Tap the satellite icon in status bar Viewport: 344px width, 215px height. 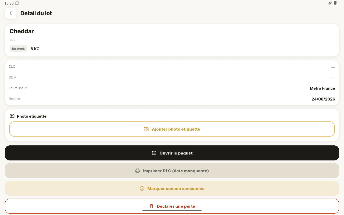pyautogui.click(x=330, y=3)
